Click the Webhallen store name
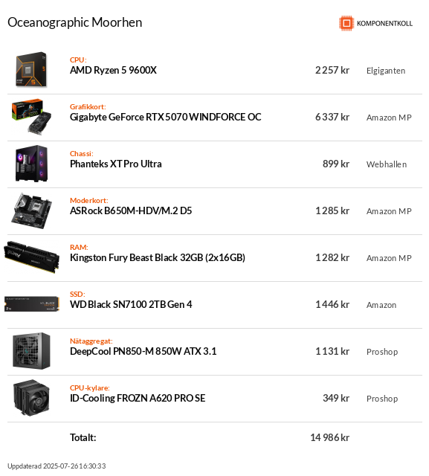This screenshot has width=429, height=476. coord(386,164)
